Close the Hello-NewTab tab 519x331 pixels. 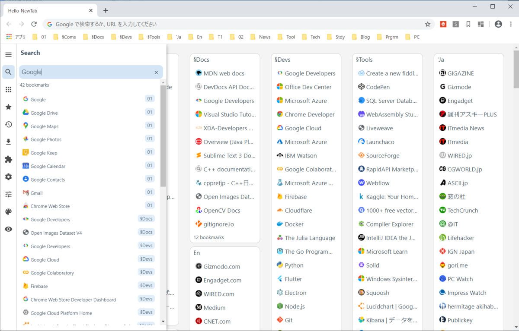pos(91,10)
